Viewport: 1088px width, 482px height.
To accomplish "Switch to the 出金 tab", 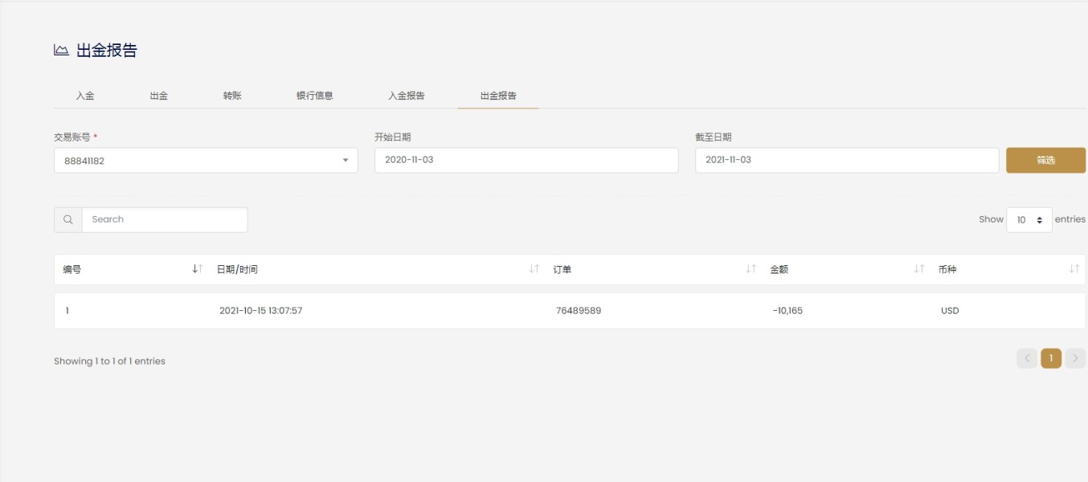I will coord(159,96).
